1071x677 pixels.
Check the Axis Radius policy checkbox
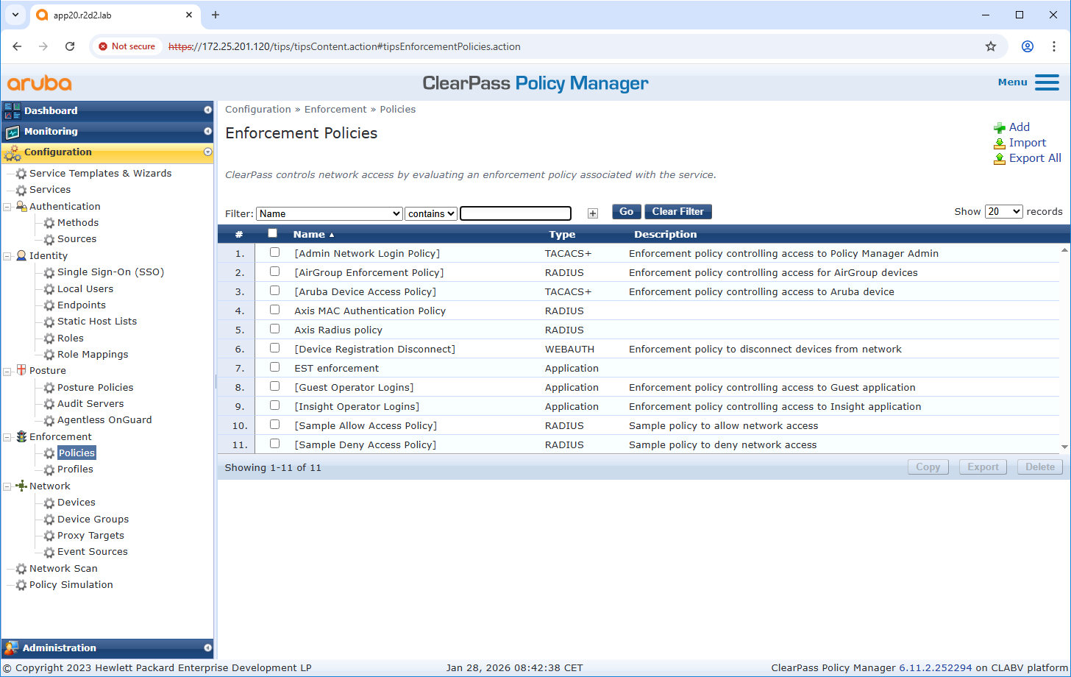[274, 329]
